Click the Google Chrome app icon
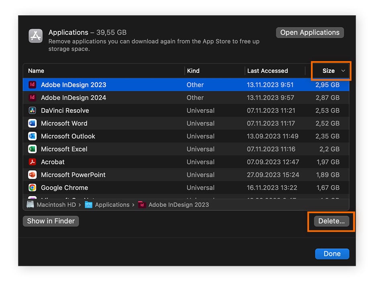 [33, 188]
